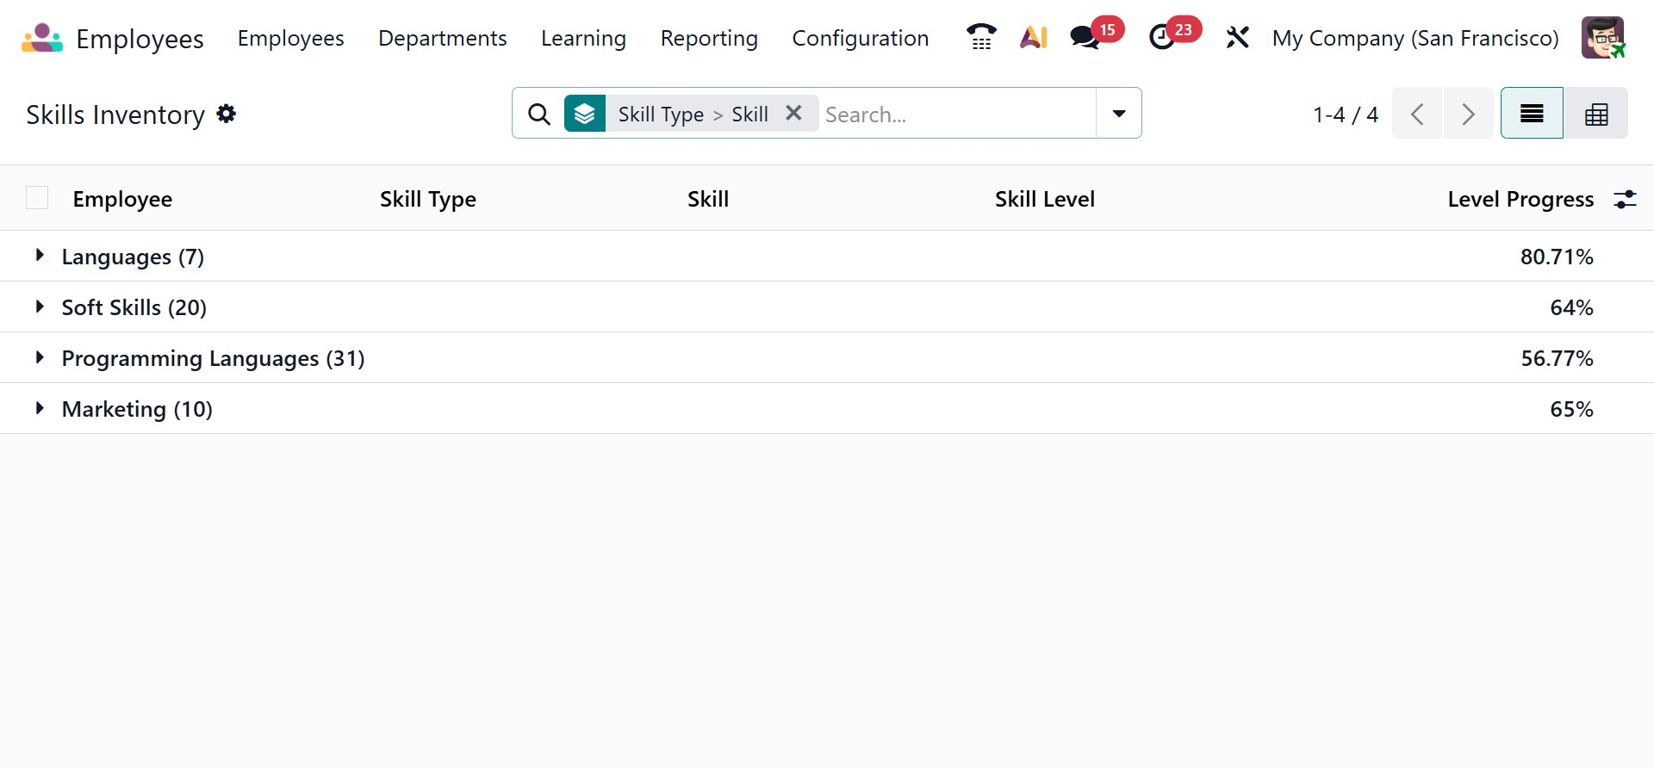Click the search magnifier icon
Screen dimensions: 1654x768
coord(539,114)
